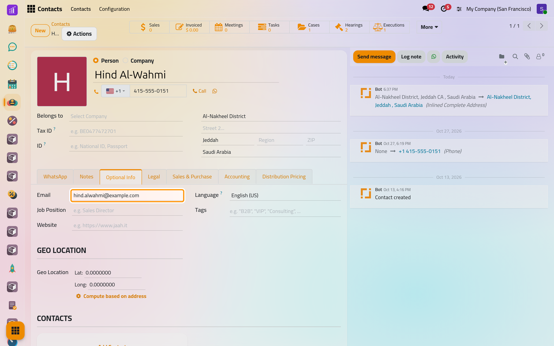Click the Tags input field
The width and height of the screenshot is (554, 346).
click(285, 211)
